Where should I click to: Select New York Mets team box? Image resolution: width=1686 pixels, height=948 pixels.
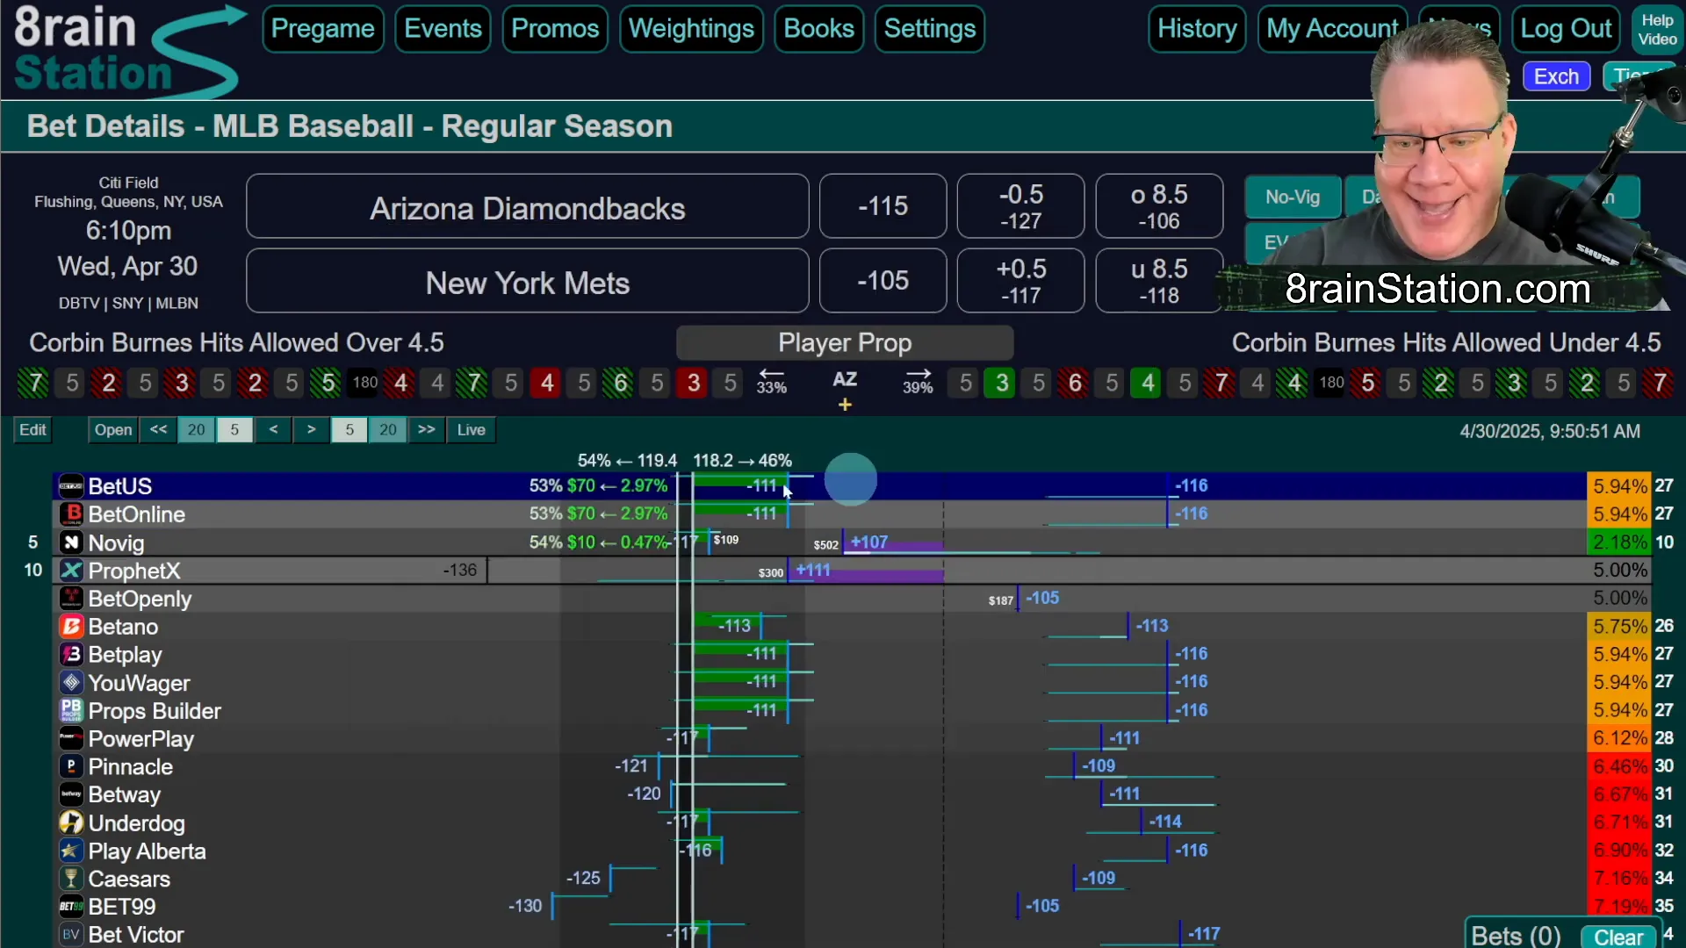528,281
